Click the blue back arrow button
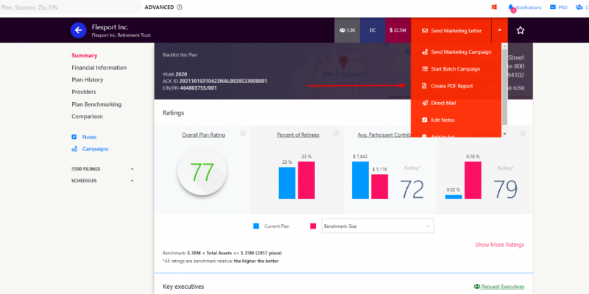Image resolution: width=589 pixels, height=294 pixels. [79, 30]
